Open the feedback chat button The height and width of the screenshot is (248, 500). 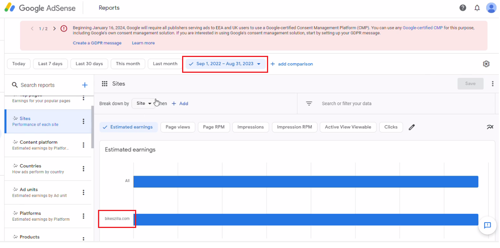[x=487, y=225]
